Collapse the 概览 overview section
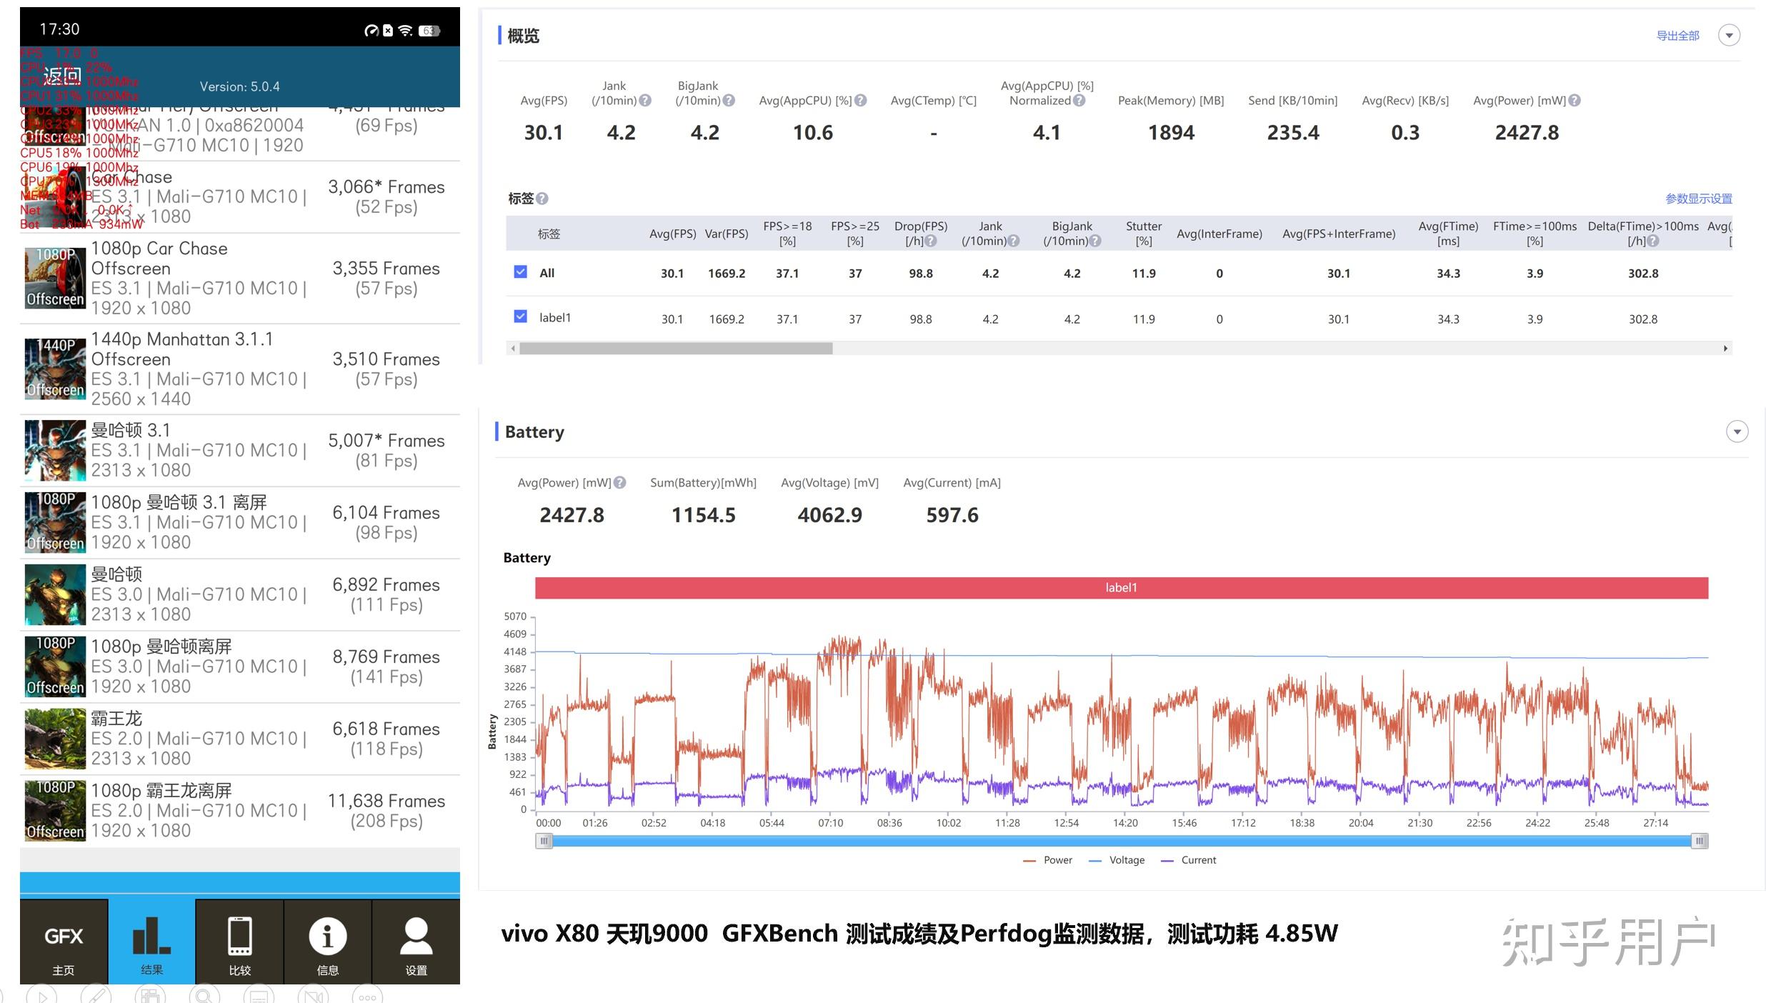Image resolution: width=1766 pixels, height=1003 pixels. (1729, 35)
